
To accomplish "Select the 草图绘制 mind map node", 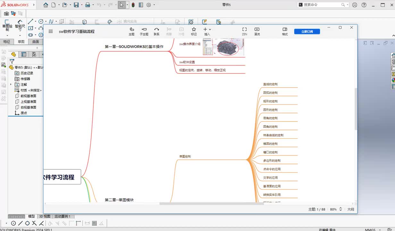I will tap(185, 156).
